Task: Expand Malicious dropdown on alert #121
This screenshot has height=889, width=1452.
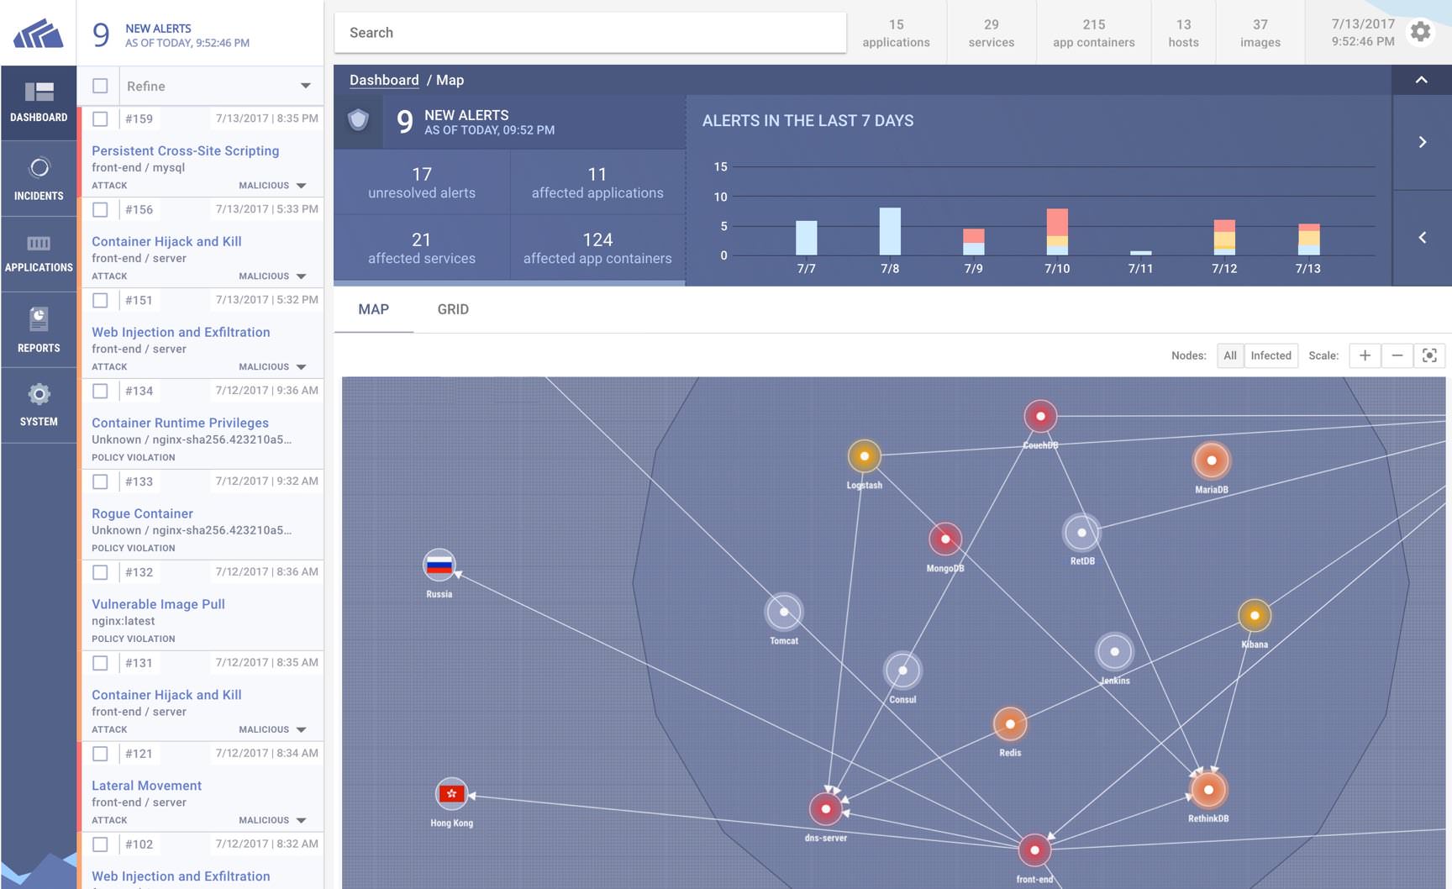Action: coord(301,821)
